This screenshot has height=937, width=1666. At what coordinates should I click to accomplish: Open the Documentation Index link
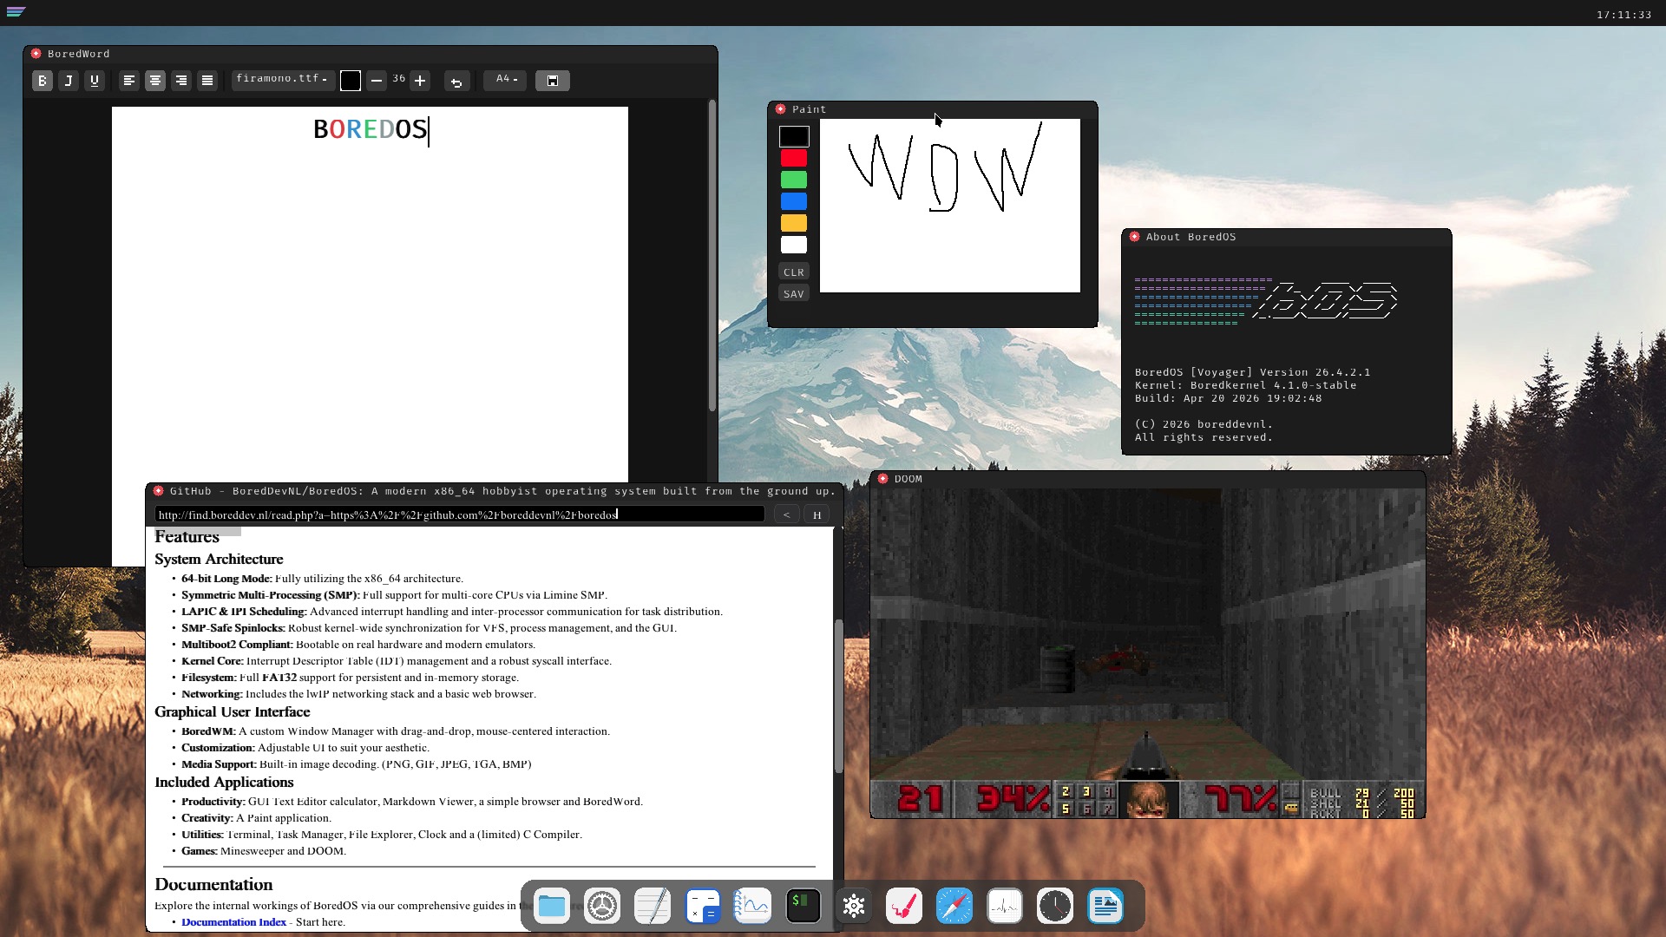point(233,922)
